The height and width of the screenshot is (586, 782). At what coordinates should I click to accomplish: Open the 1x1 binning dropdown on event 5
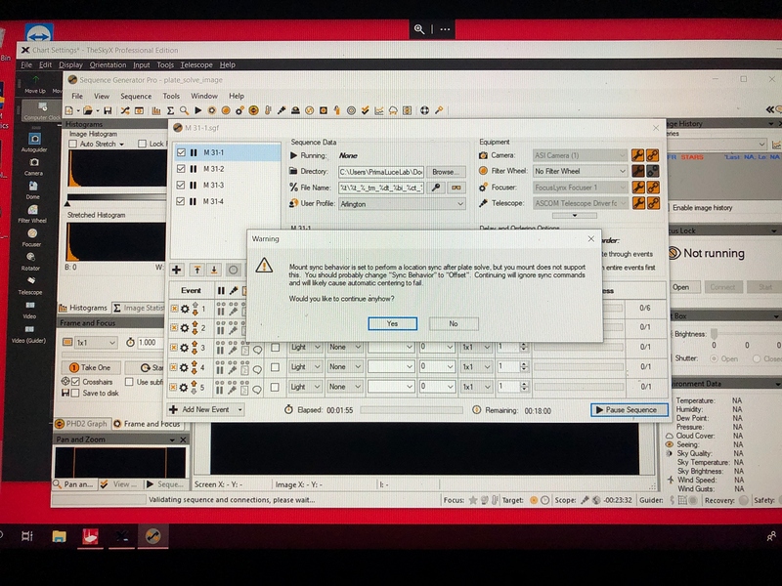474,387
